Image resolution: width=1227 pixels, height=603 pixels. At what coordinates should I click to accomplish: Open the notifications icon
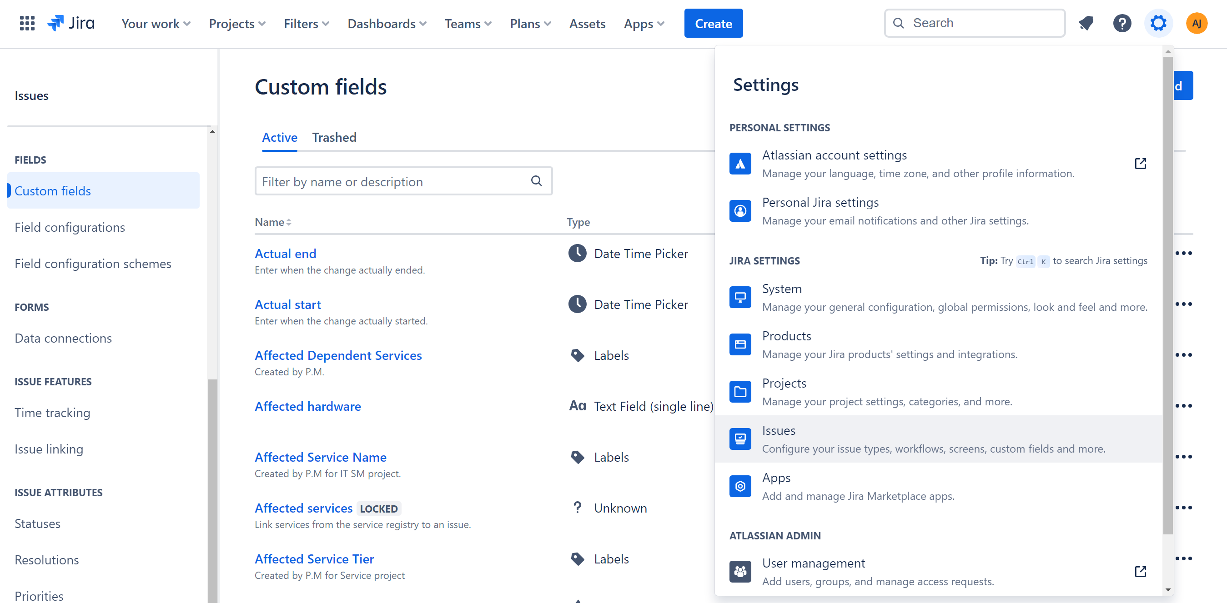click(x=1086, y=23)
